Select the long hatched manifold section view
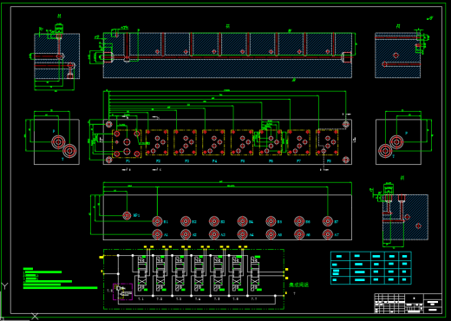 227,55
